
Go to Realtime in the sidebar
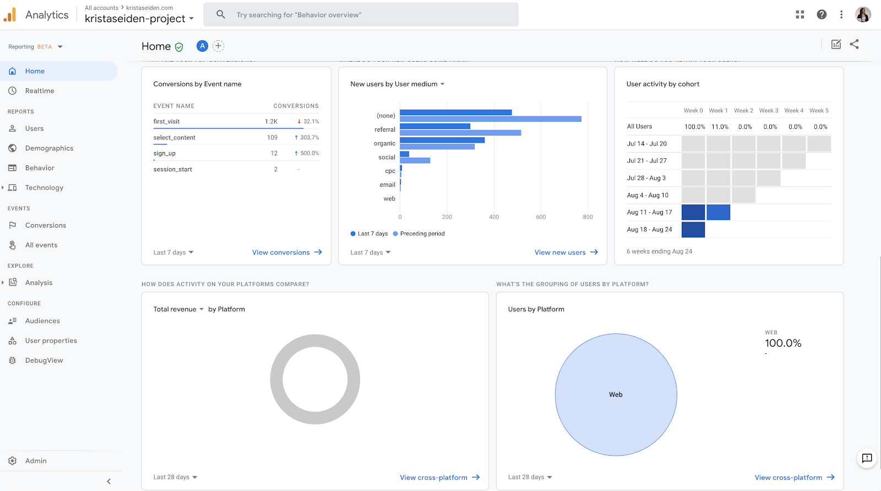pyautogui.click(x=40, y=91)
